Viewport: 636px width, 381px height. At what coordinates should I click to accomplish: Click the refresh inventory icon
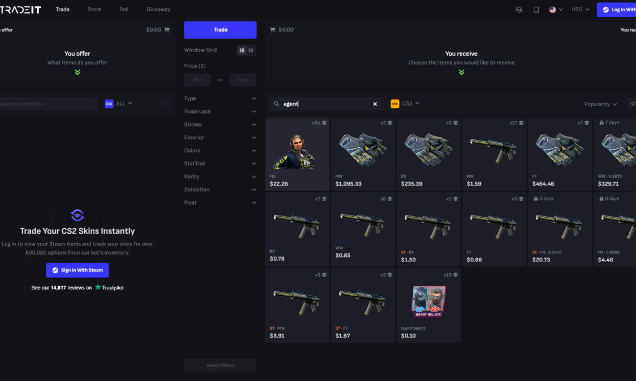[x=165, y=104]
